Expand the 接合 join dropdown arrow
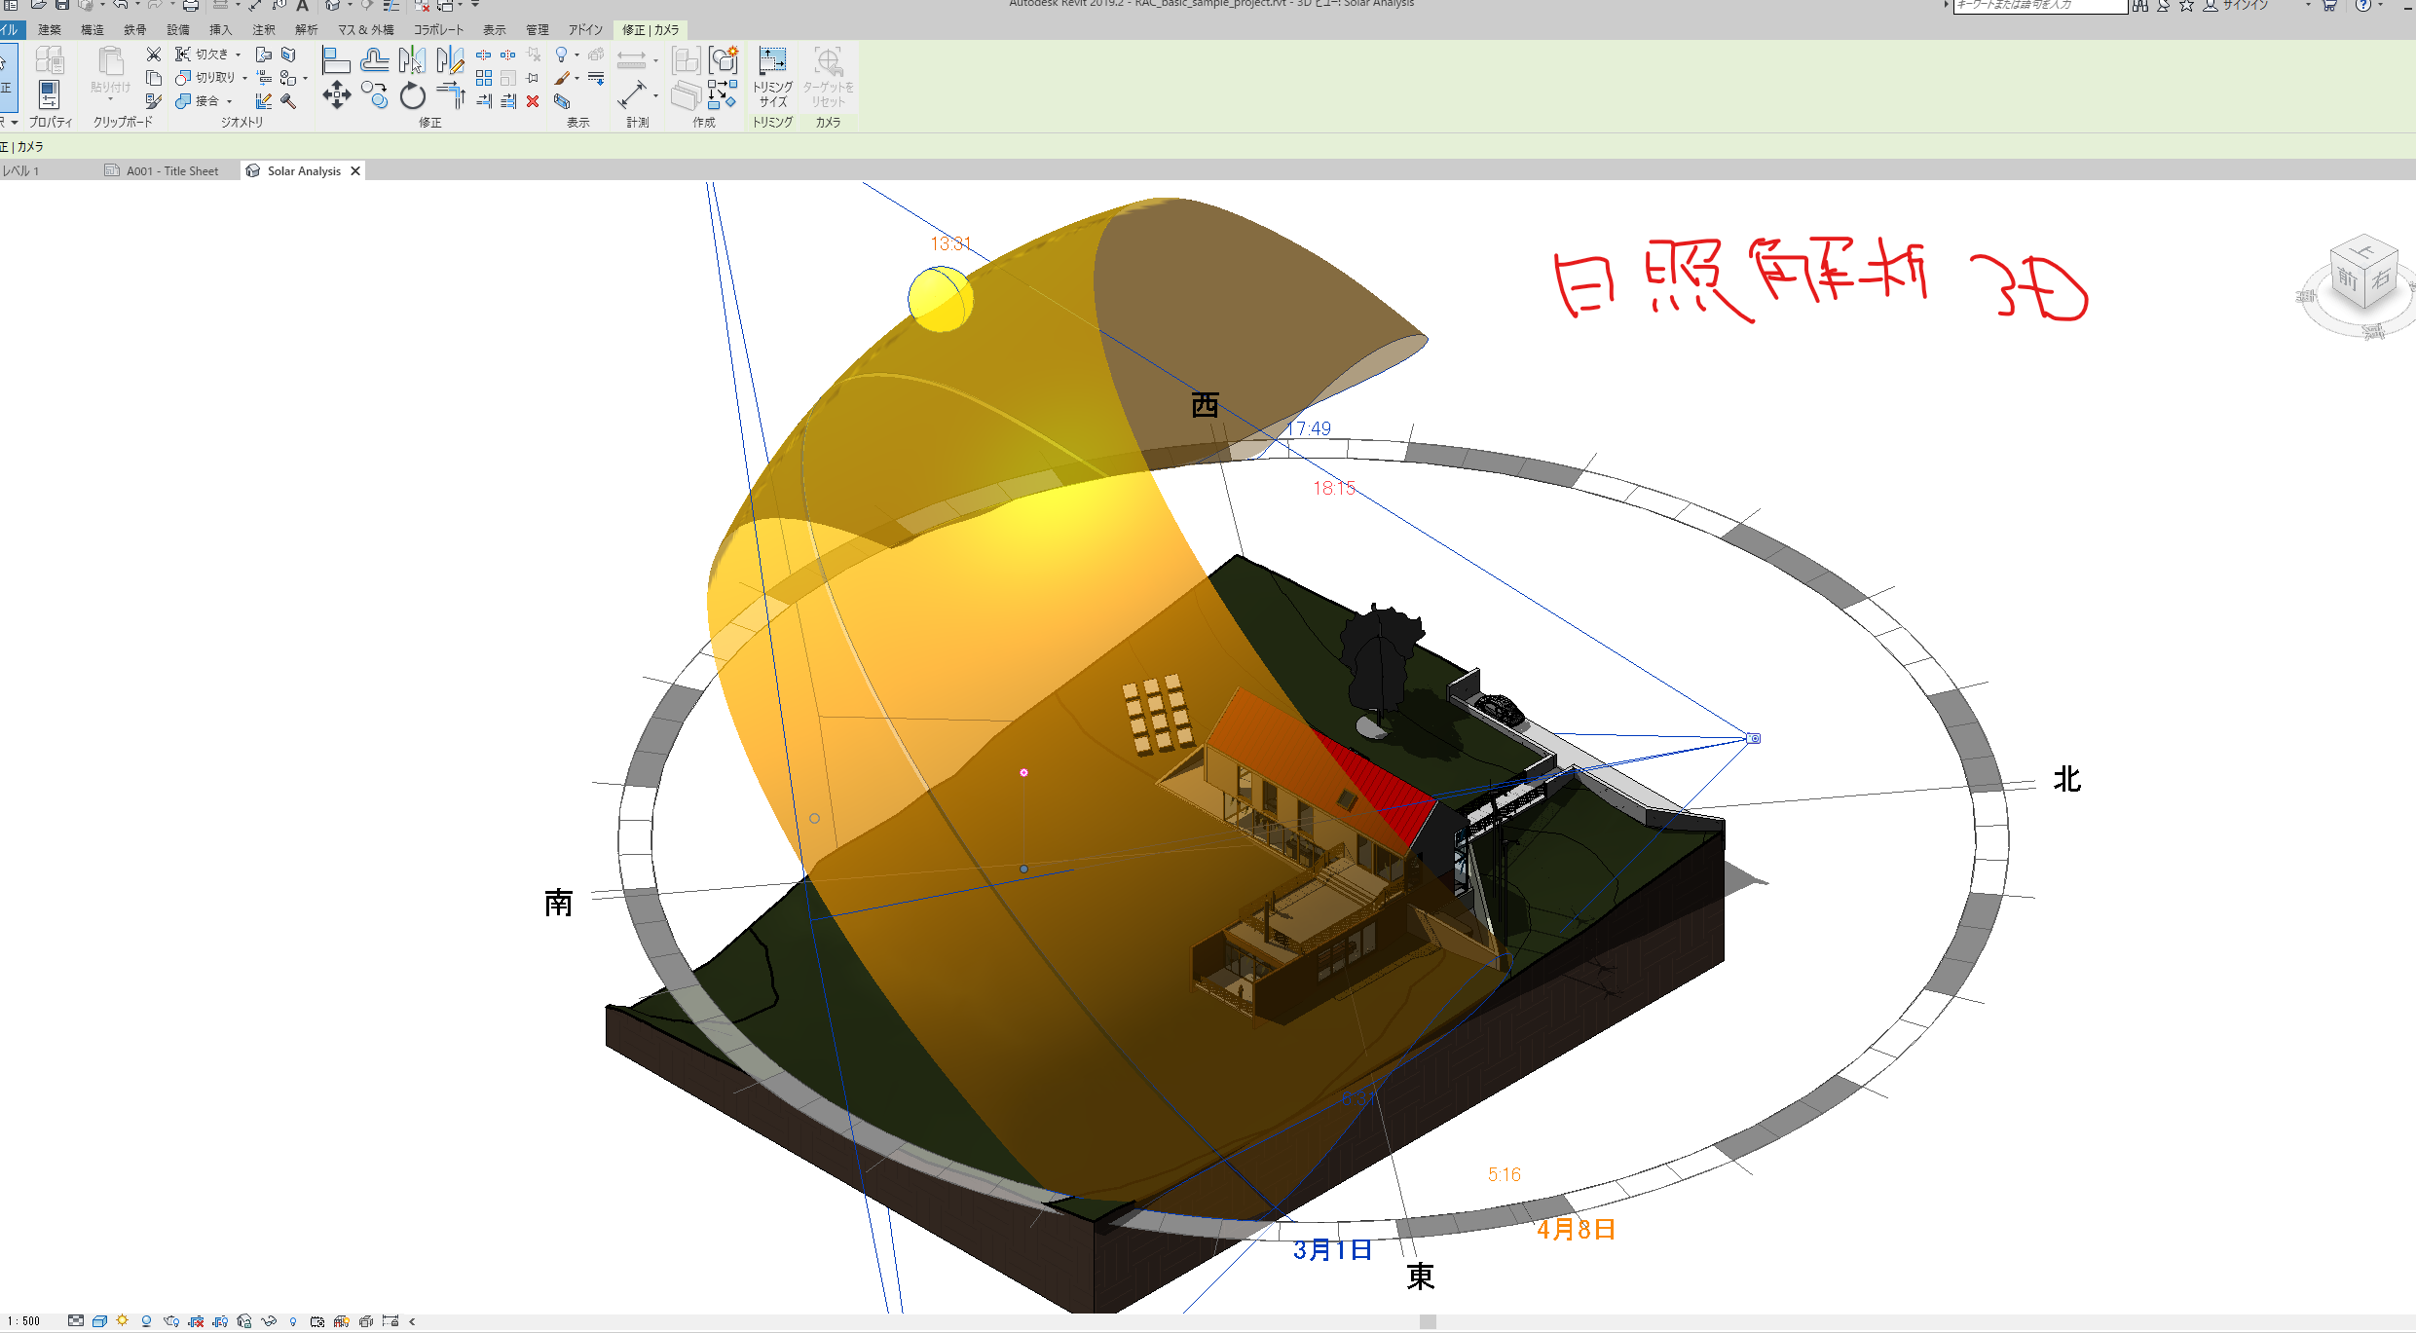The height and width of the screenshot is (1333, 2416). tap(229, 101)
